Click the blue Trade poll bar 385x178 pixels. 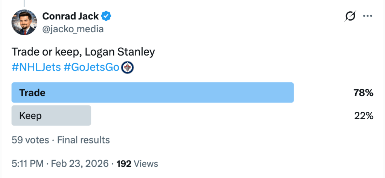pos(152,93)
